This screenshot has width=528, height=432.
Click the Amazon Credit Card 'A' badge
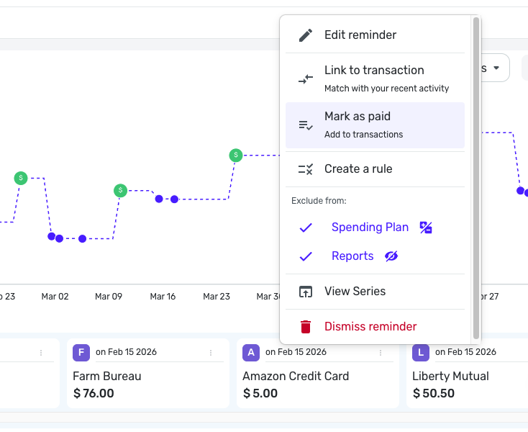(x=250, y=353)
